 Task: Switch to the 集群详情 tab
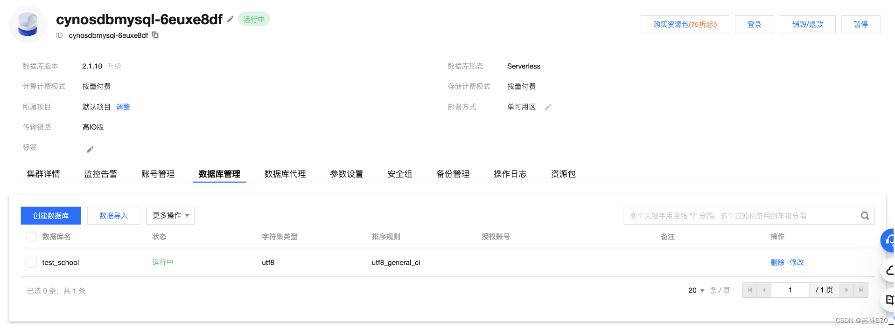(43, 174)
